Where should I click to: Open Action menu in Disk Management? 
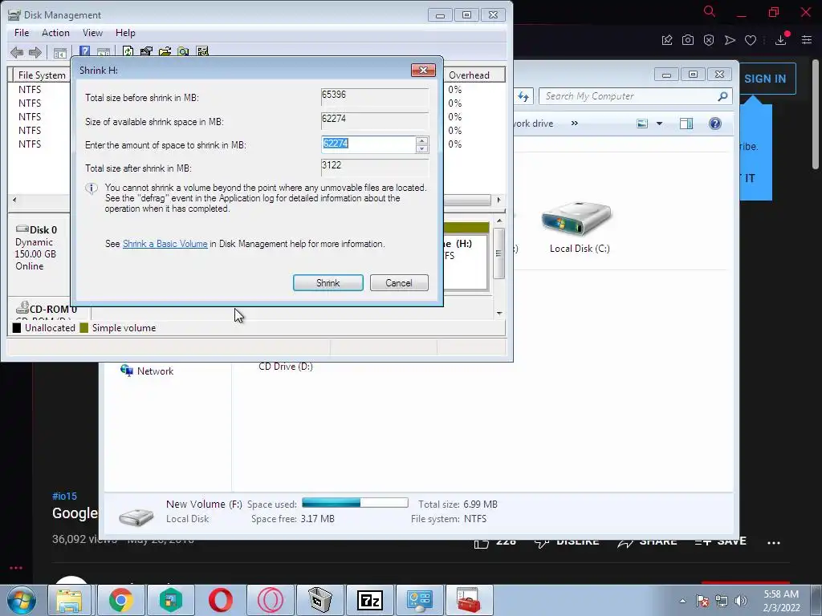pos(55,32)
